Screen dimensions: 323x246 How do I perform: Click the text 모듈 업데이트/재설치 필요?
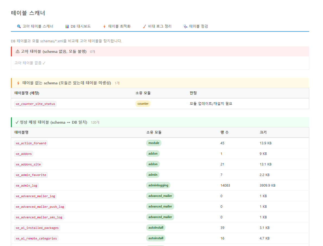pyautogui.click(x=211, y=104)
